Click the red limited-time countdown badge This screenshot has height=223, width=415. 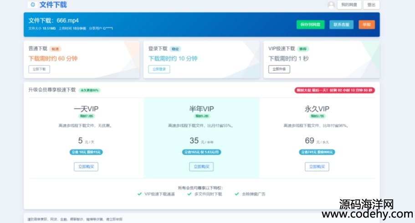pyautogui.click(x=334, y=90)
